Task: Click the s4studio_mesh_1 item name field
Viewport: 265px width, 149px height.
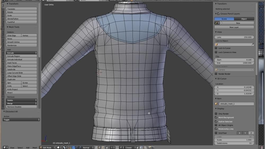Action: pos(236,104)
